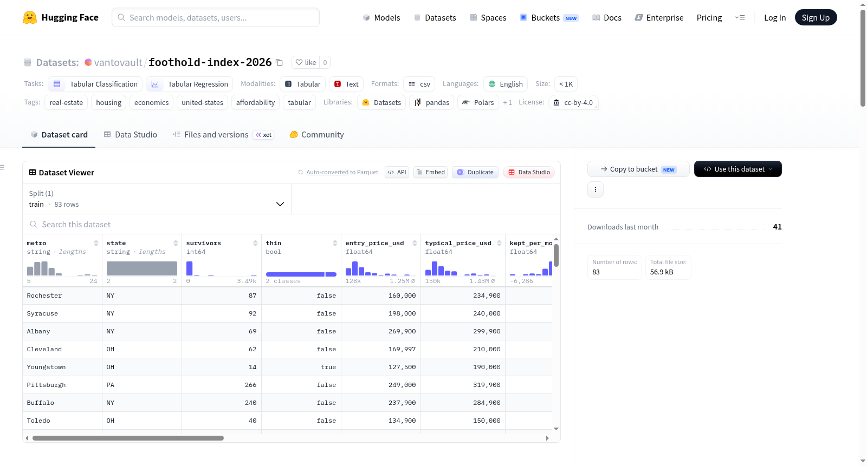Switch to the Dataset card tab

pos(59,135)
